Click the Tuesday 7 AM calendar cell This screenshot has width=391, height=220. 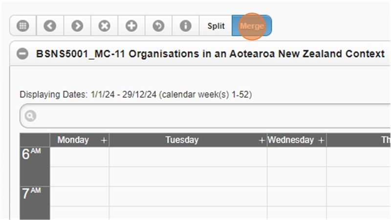188,196
